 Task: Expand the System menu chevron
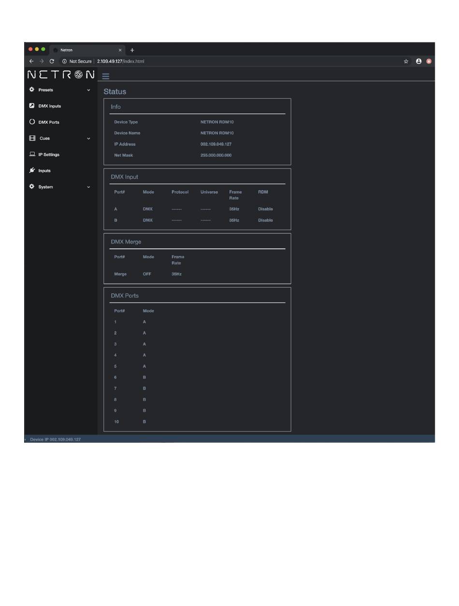click(88, 187)
